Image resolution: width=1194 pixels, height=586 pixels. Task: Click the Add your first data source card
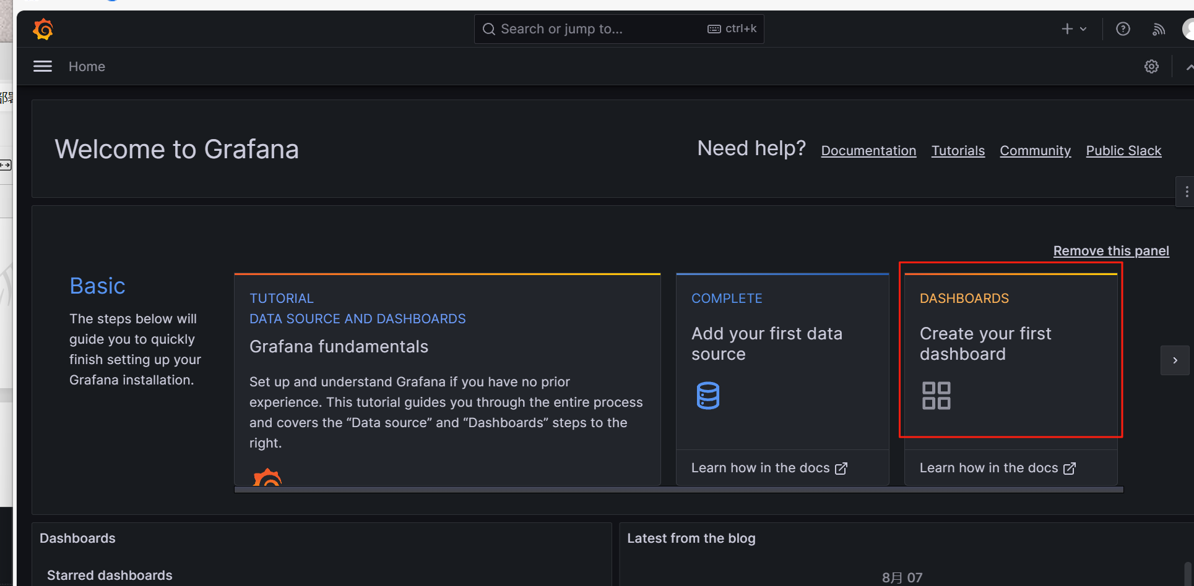(782, 362)
